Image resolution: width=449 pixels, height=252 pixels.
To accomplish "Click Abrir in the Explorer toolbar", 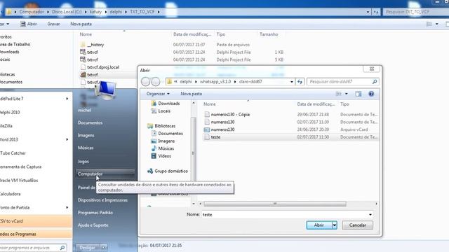I will tap(28, 24).
